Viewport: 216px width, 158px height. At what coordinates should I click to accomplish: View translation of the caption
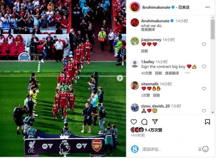[148, 30]
